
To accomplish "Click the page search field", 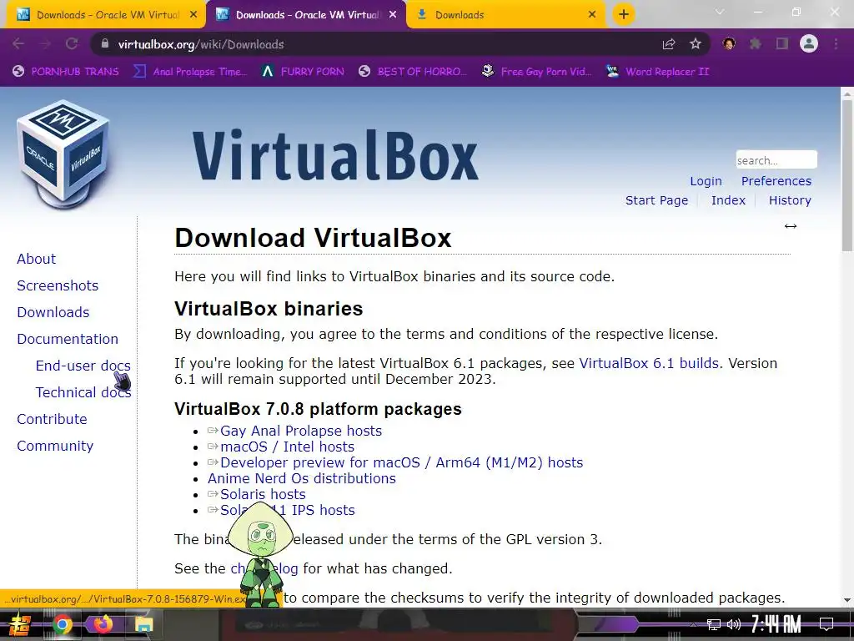I will tap(776, 160).
